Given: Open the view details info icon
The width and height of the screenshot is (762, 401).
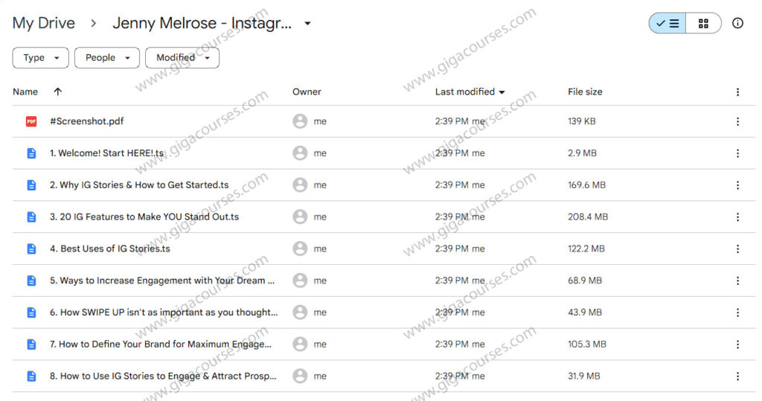Looking at the screenshot, I should [x=737, y=23].
